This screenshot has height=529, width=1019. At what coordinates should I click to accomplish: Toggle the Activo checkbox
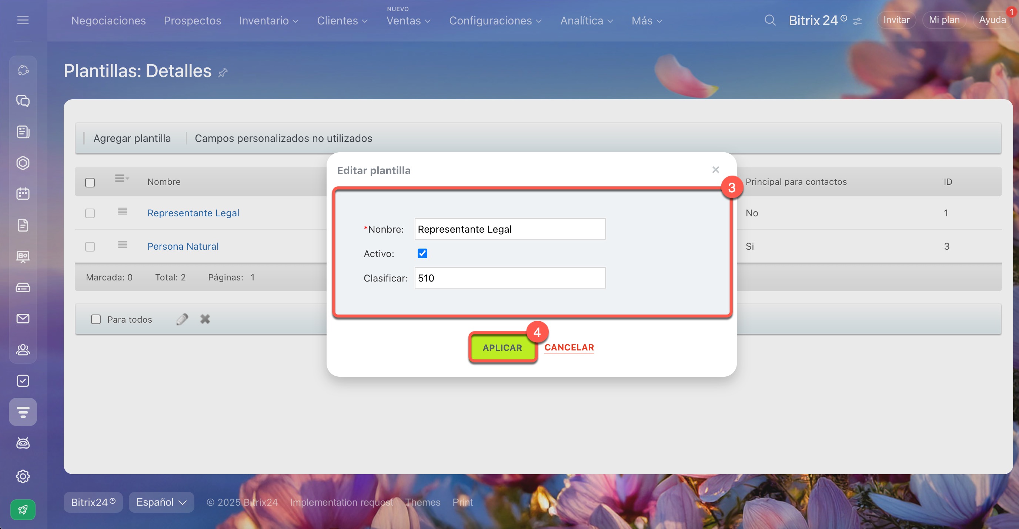point(422,253)
